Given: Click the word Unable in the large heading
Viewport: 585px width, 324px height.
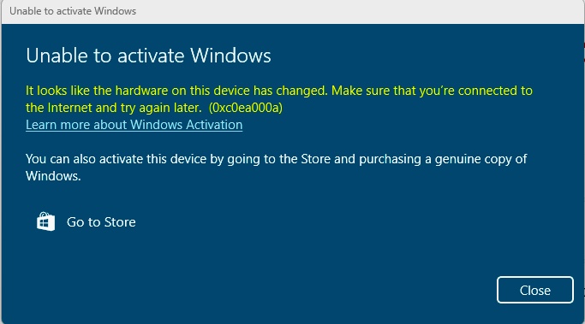Looking at the screenshot, I should 57,56.
